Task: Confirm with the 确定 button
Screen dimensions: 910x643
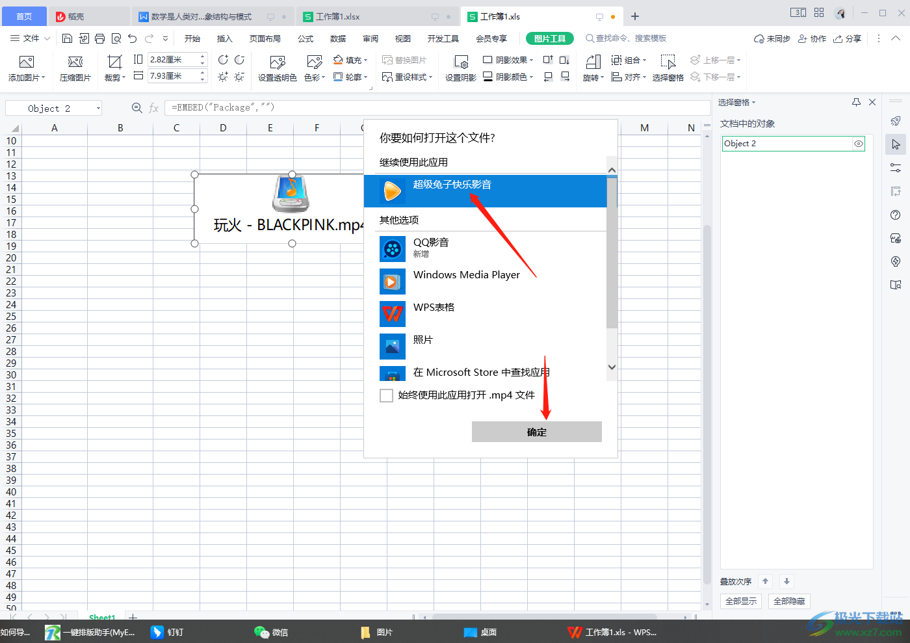Action: coord(537,432)
